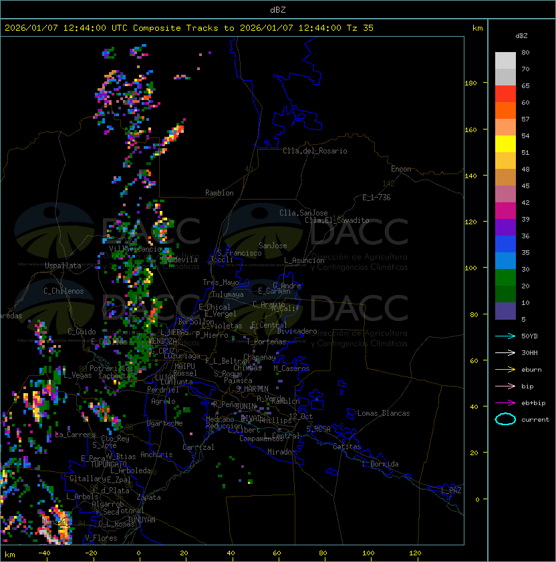Select the magenta 39-42 dBZ swatch
The image size is (556, 562).
pos(505,210)
